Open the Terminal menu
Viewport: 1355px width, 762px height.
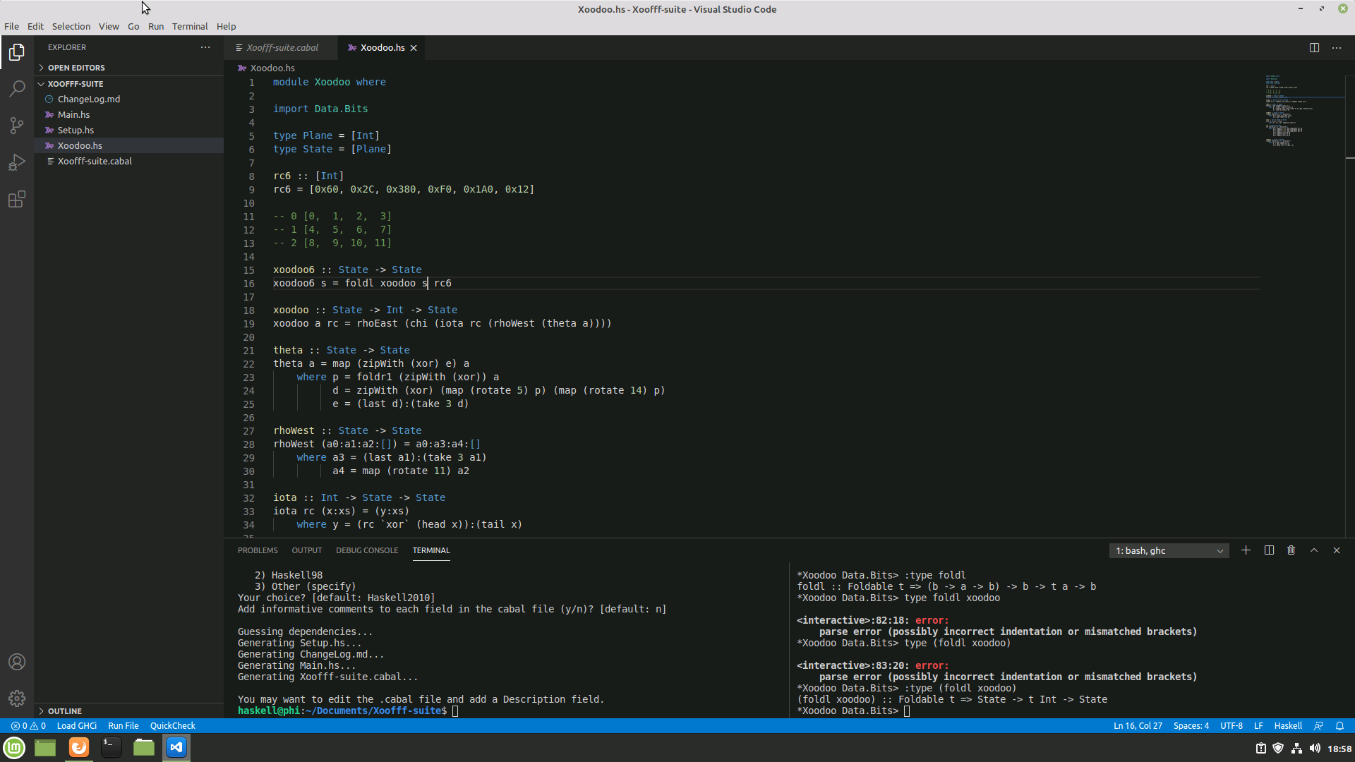click(190, 26)
